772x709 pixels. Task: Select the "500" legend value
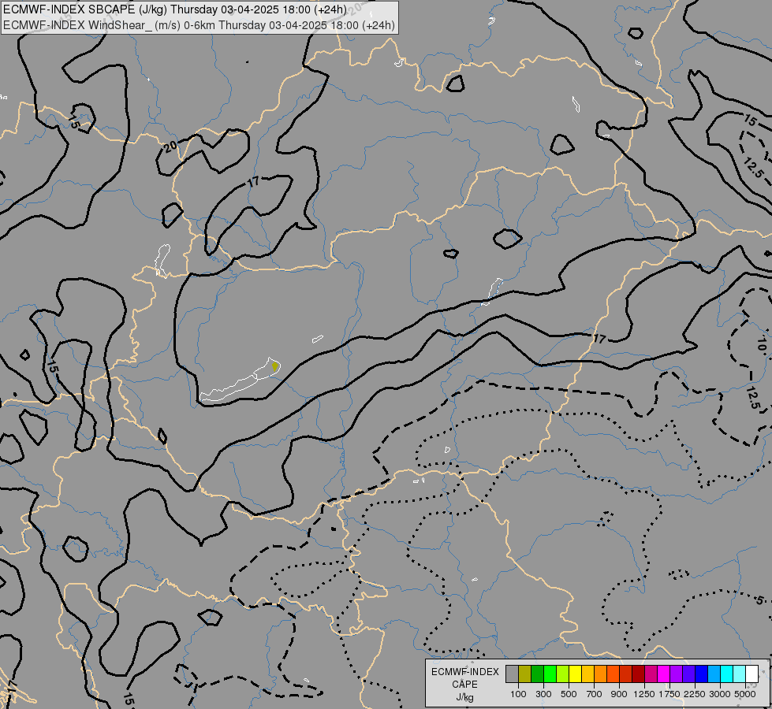(x=569, y=694)
